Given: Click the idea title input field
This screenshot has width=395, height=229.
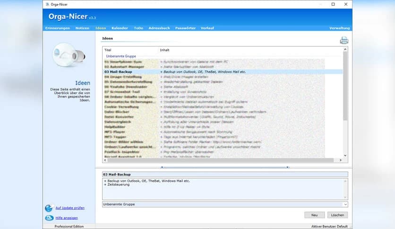Looking at the screenshot, I should 225,175.
